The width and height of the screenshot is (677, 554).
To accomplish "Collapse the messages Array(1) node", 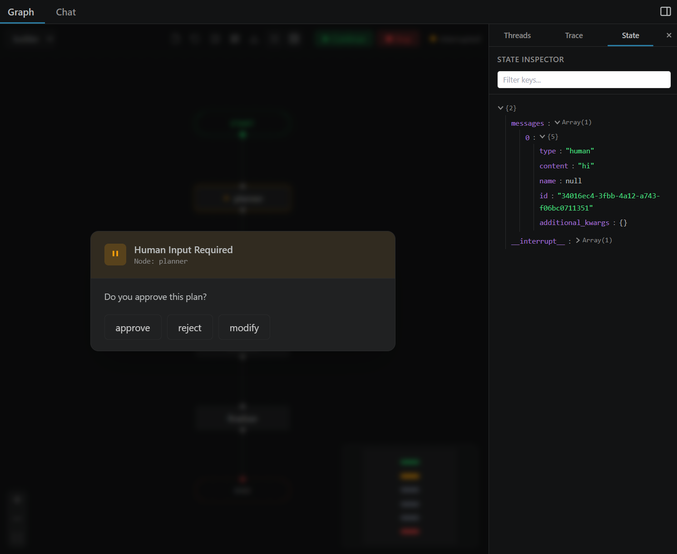I will [x=557, y=123].
